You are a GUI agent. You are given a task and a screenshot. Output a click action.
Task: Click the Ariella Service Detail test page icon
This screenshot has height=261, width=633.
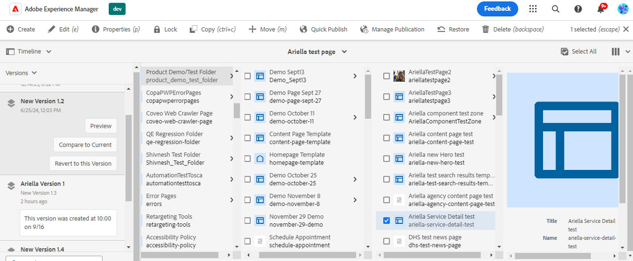[x=399, y=220]
